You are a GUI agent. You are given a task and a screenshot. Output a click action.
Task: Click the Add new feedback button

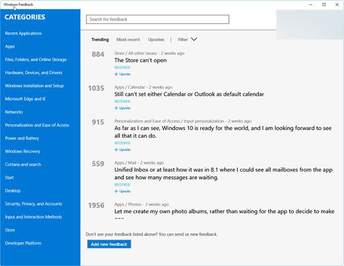(110, 244)
